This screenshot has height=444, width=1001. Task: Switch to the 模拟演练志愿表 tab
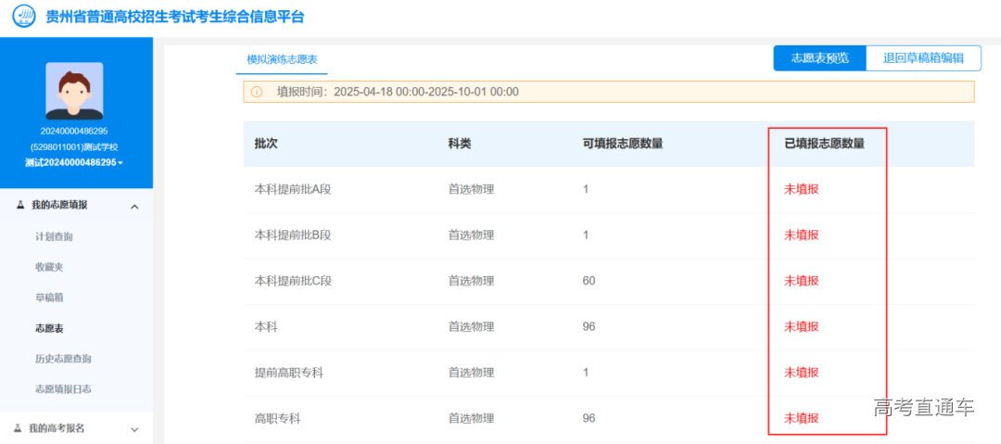pyautogui.click(x=282, y=58)
